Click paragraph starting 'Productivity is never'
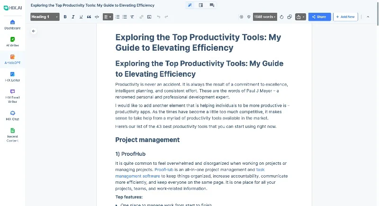The width and height of the screenshot is (379, 206). click(x=202, y=90)
